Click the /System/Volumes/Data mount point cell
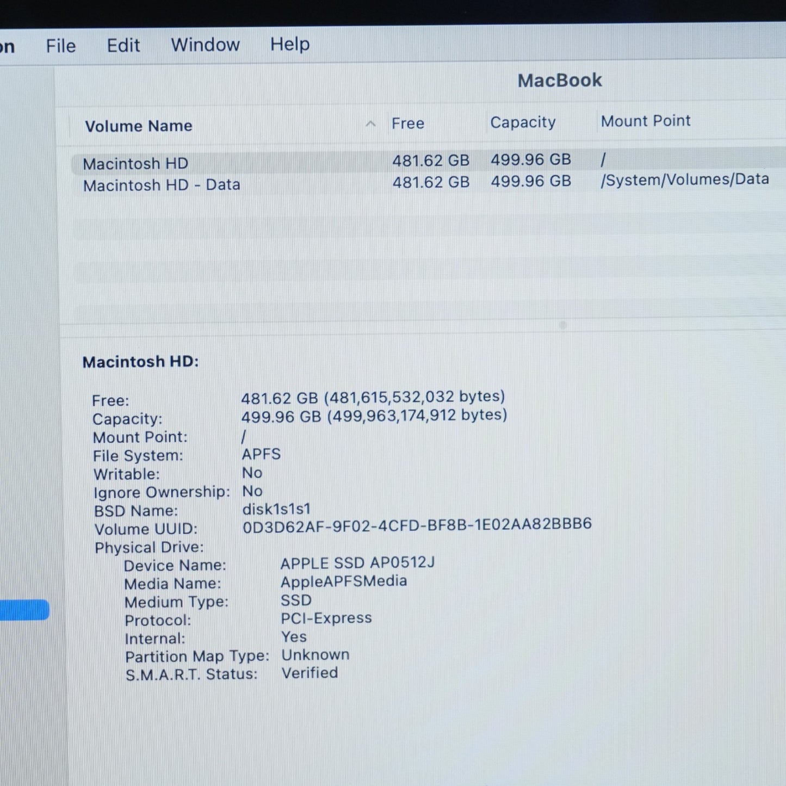 pyautogui.click(x=684, y=180)
